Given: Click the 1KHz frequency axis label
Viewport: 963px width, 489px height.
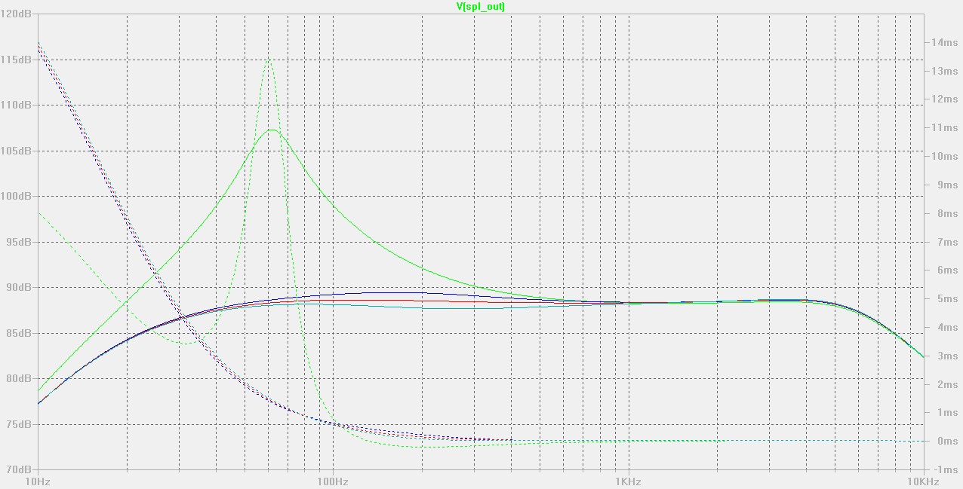Looking at the screenshot, I should coord(628,481).
